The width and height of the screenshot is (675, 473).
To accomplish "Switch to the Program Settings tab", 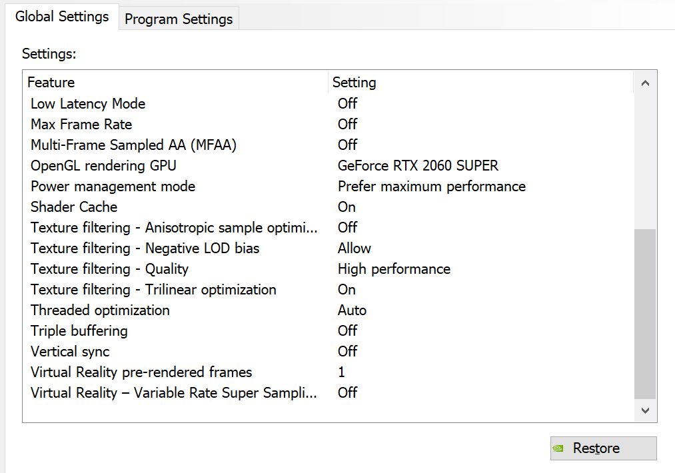I will pos(179,19).
